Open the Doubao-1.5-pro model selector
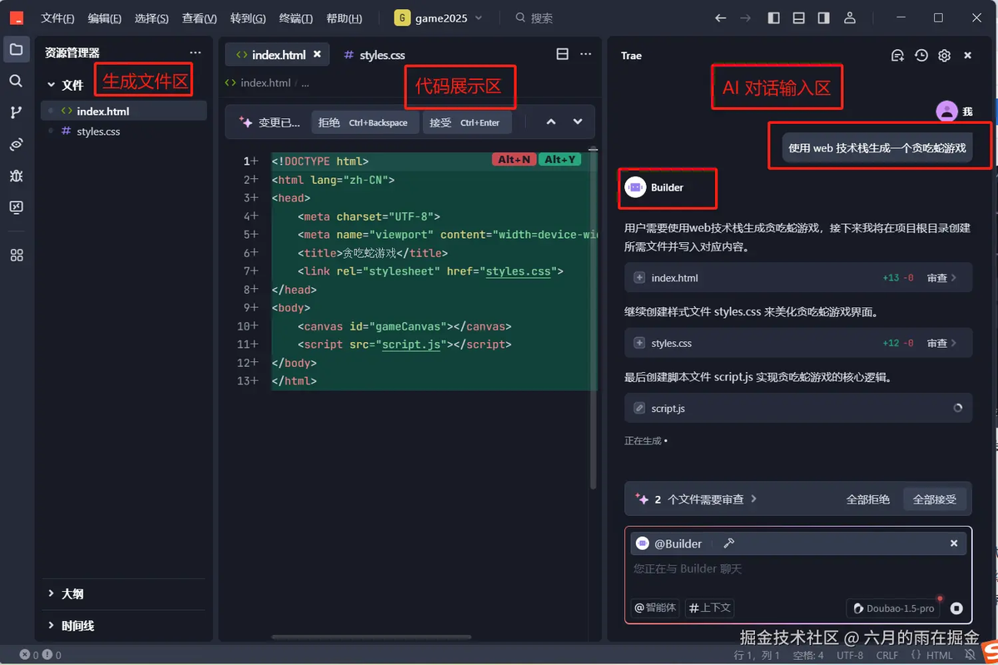Viewport: 998px width, 665px height. pyautogui.click(x=894, y=608)
